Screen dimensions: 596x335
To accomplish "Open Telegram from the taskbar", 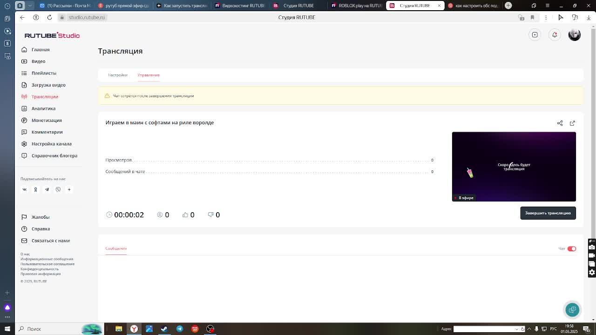I will [180, 329].
